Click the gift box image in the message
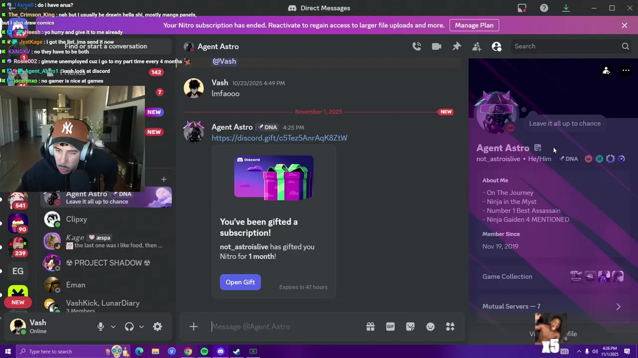 click(274, 178)
